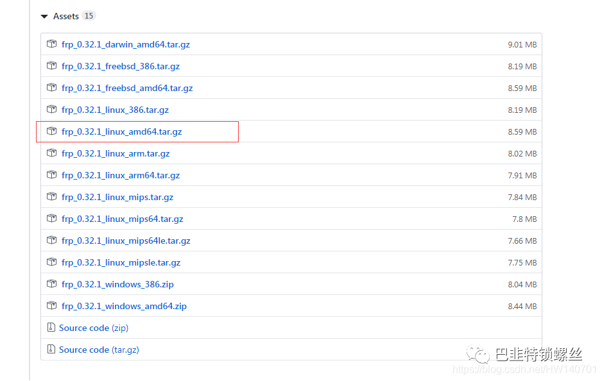
Task: Click package icon beside frp_0.32.1_windows_amd64.zip
Action: (x=51, y=306)
